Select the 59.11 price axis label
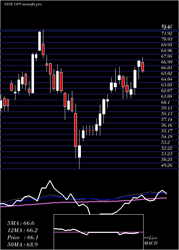This screenshot has width=179, height=250. (x=167, y=108)
